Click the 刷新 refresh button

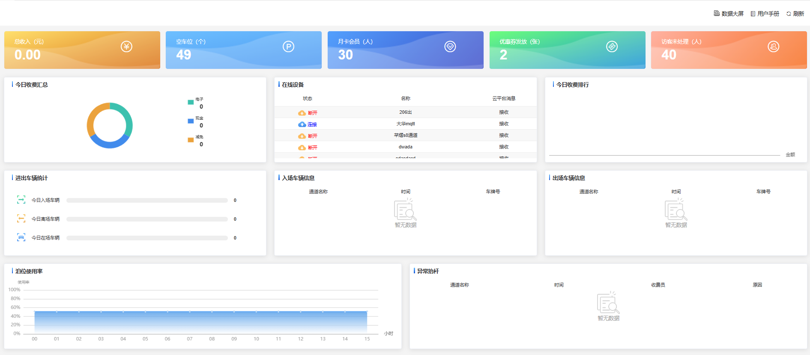point(795,14)
